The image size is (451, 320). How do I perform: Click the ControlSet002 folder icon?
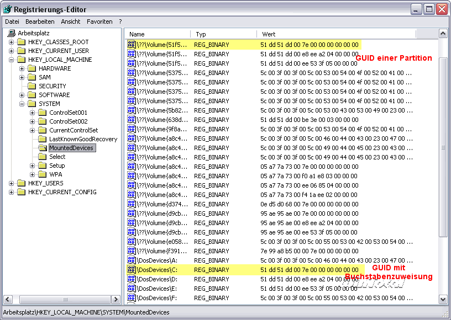tap(43, 121)
